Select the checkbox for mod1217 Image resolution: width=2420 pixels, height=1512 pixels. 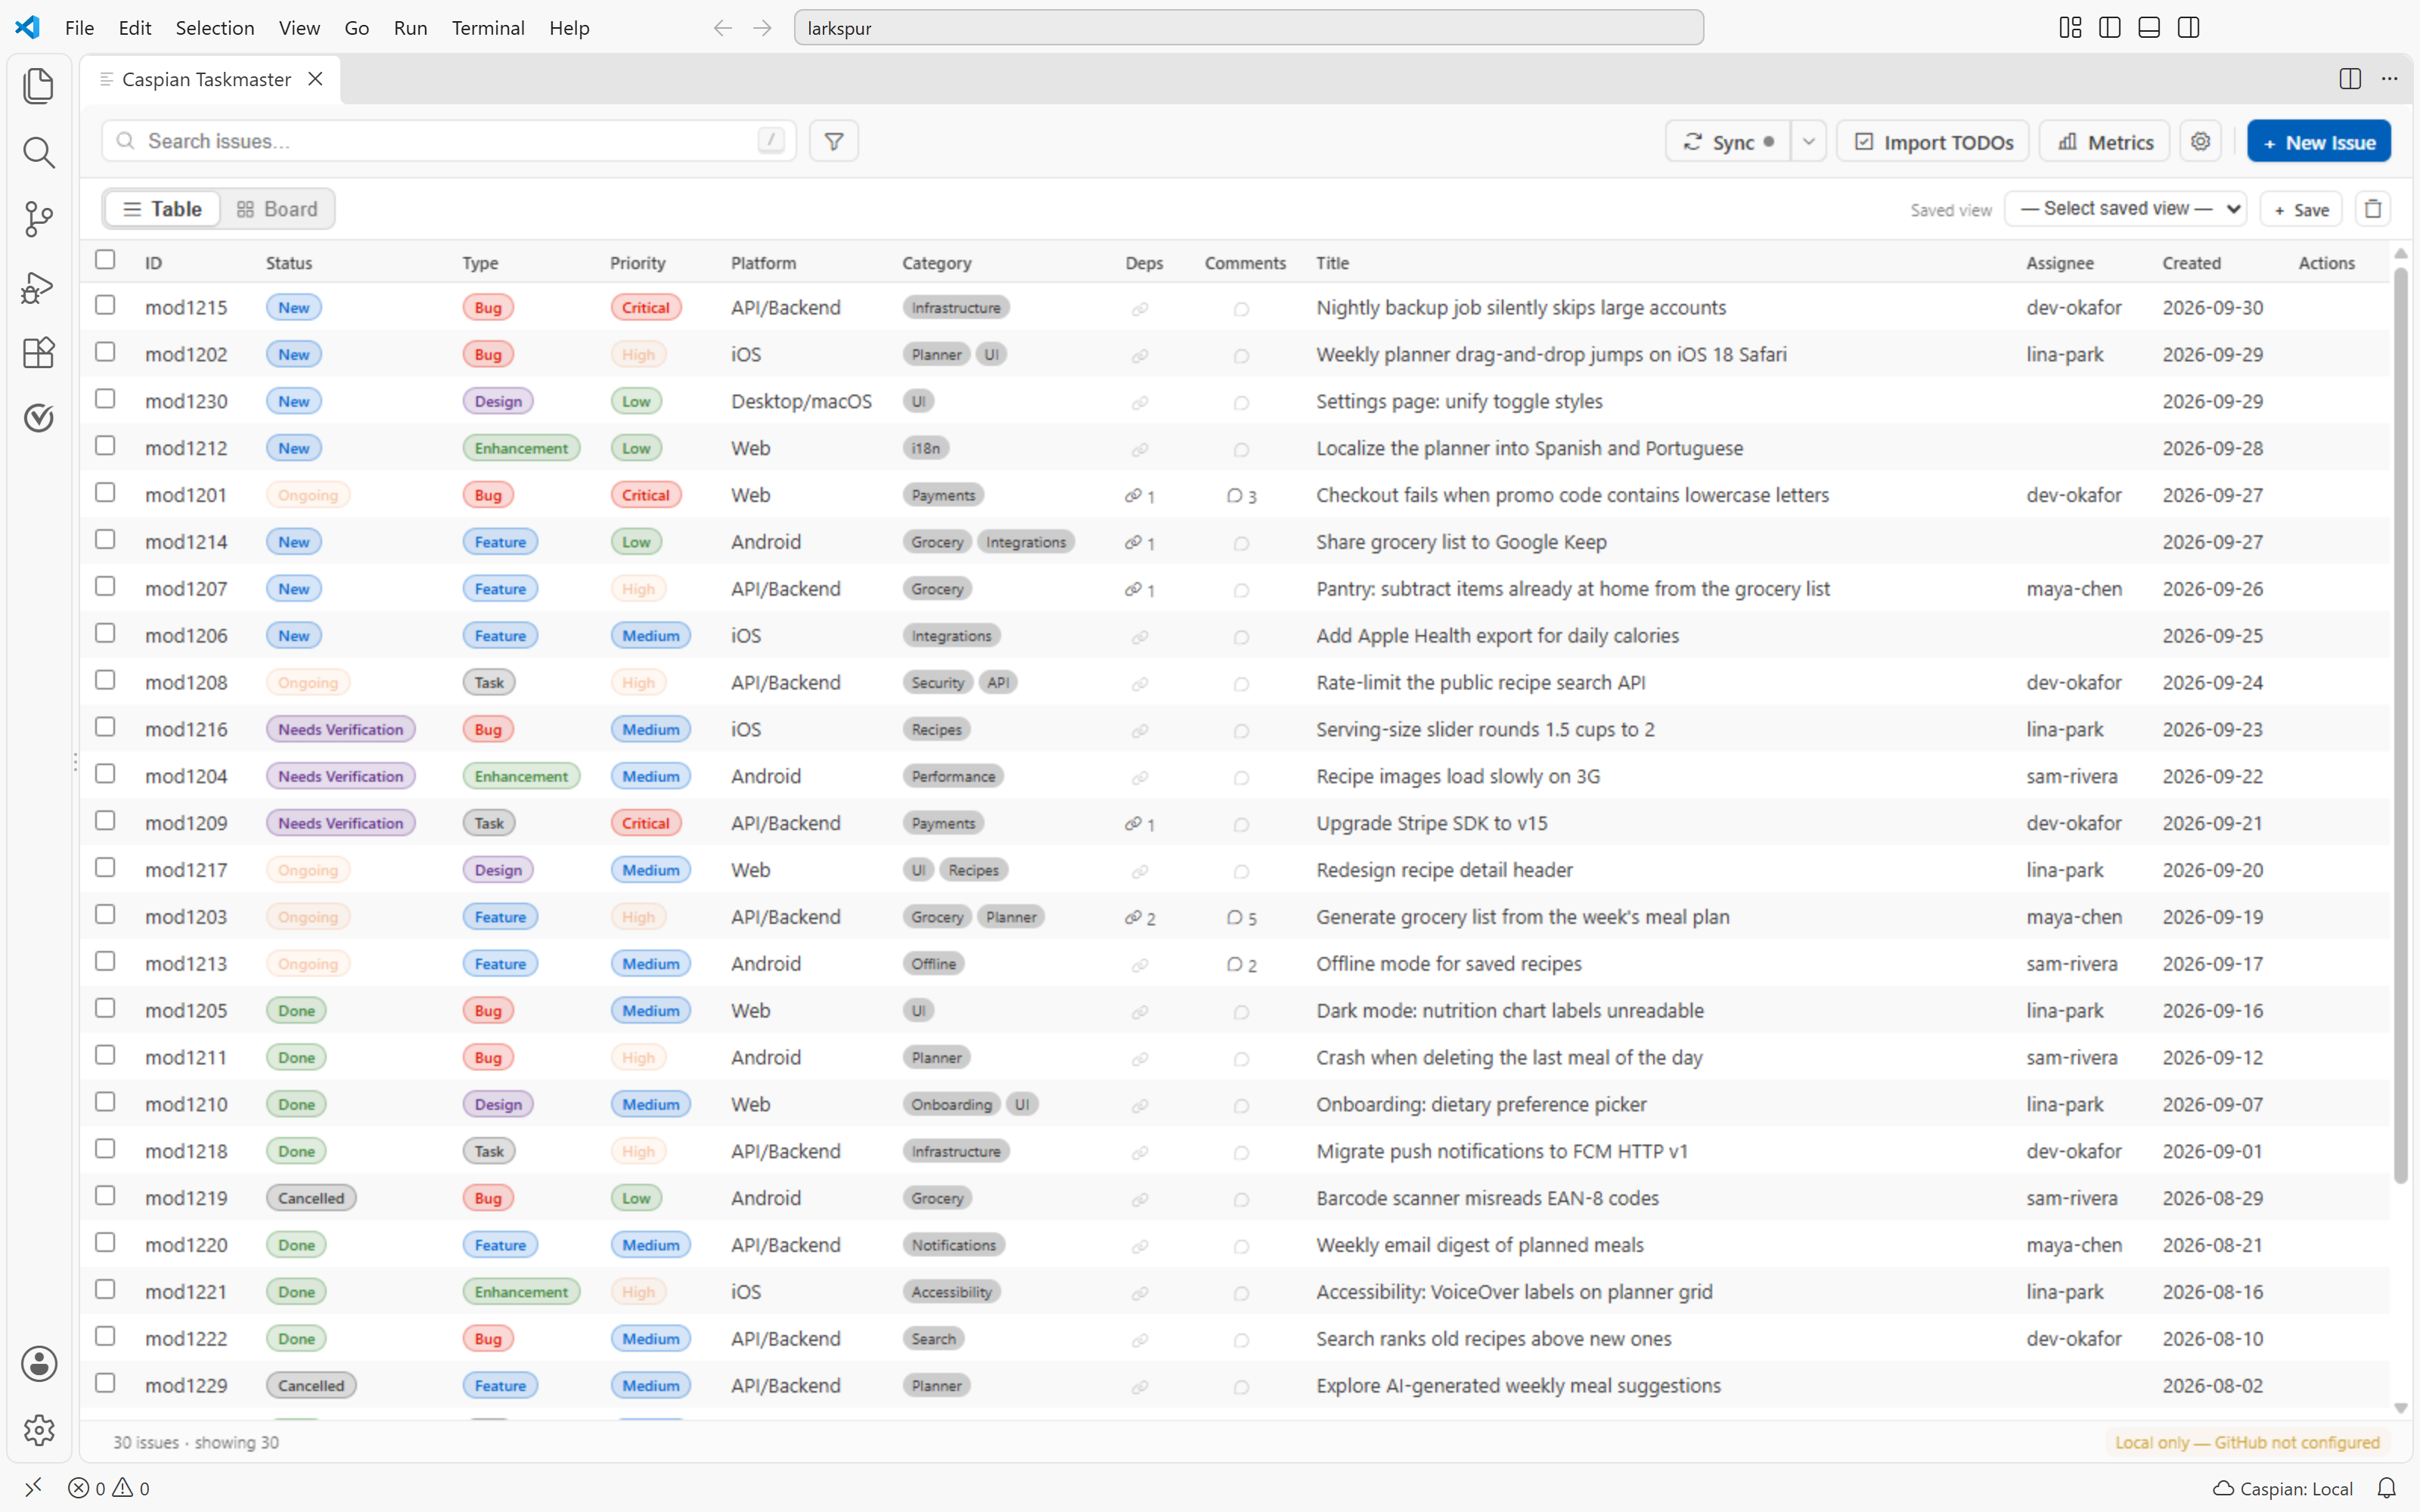click(105, 867)
